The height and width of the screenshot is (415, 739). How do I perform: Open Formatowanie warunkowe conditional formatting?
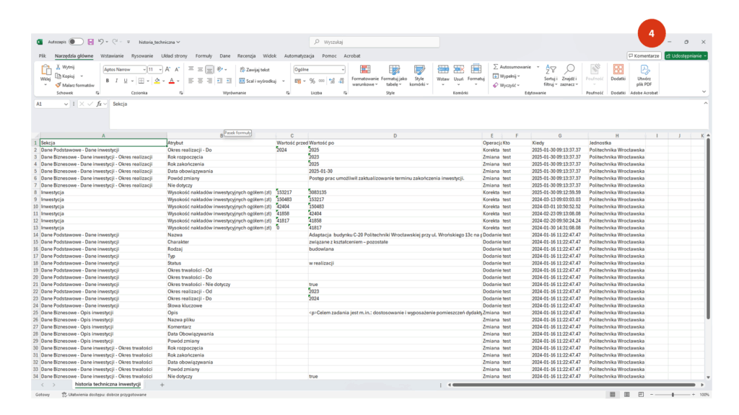[364, 75]
